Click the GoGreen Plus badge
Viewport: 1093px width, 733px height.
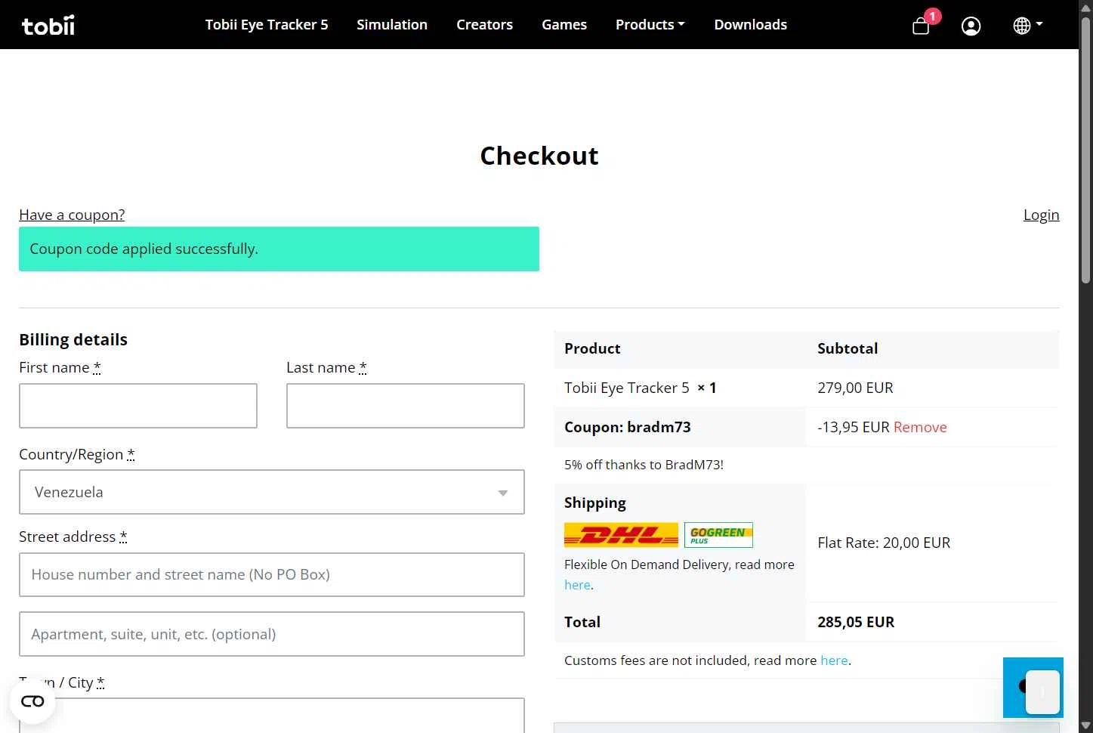click(718, 535)
